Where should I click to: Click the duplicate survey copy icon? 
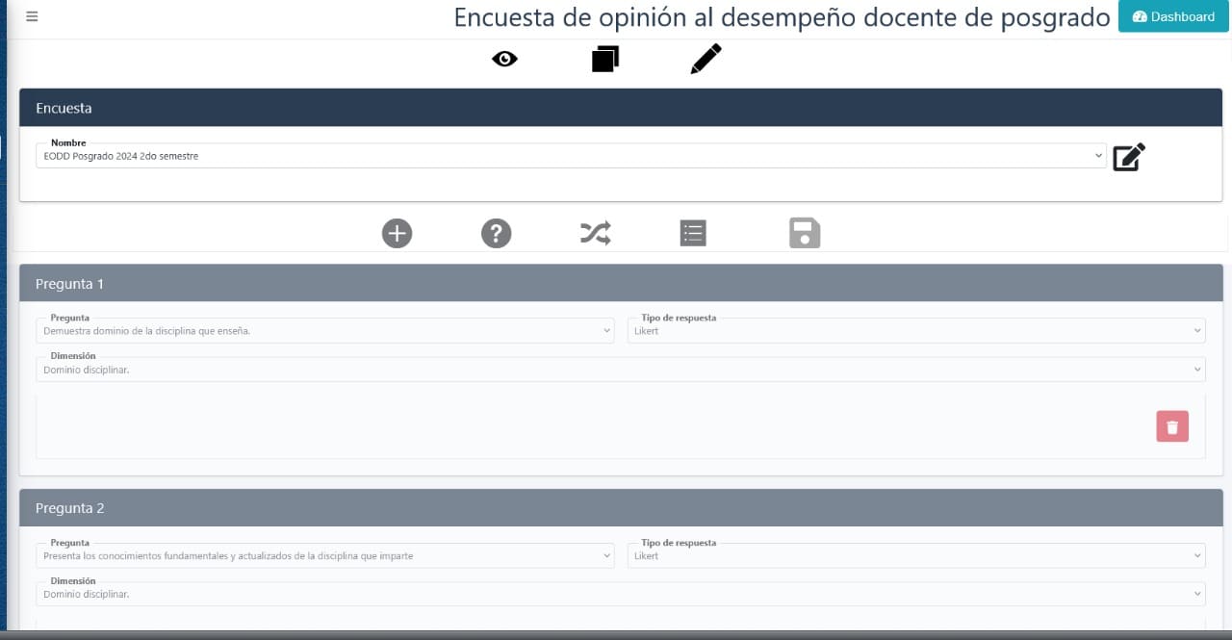tap(604, 60)
